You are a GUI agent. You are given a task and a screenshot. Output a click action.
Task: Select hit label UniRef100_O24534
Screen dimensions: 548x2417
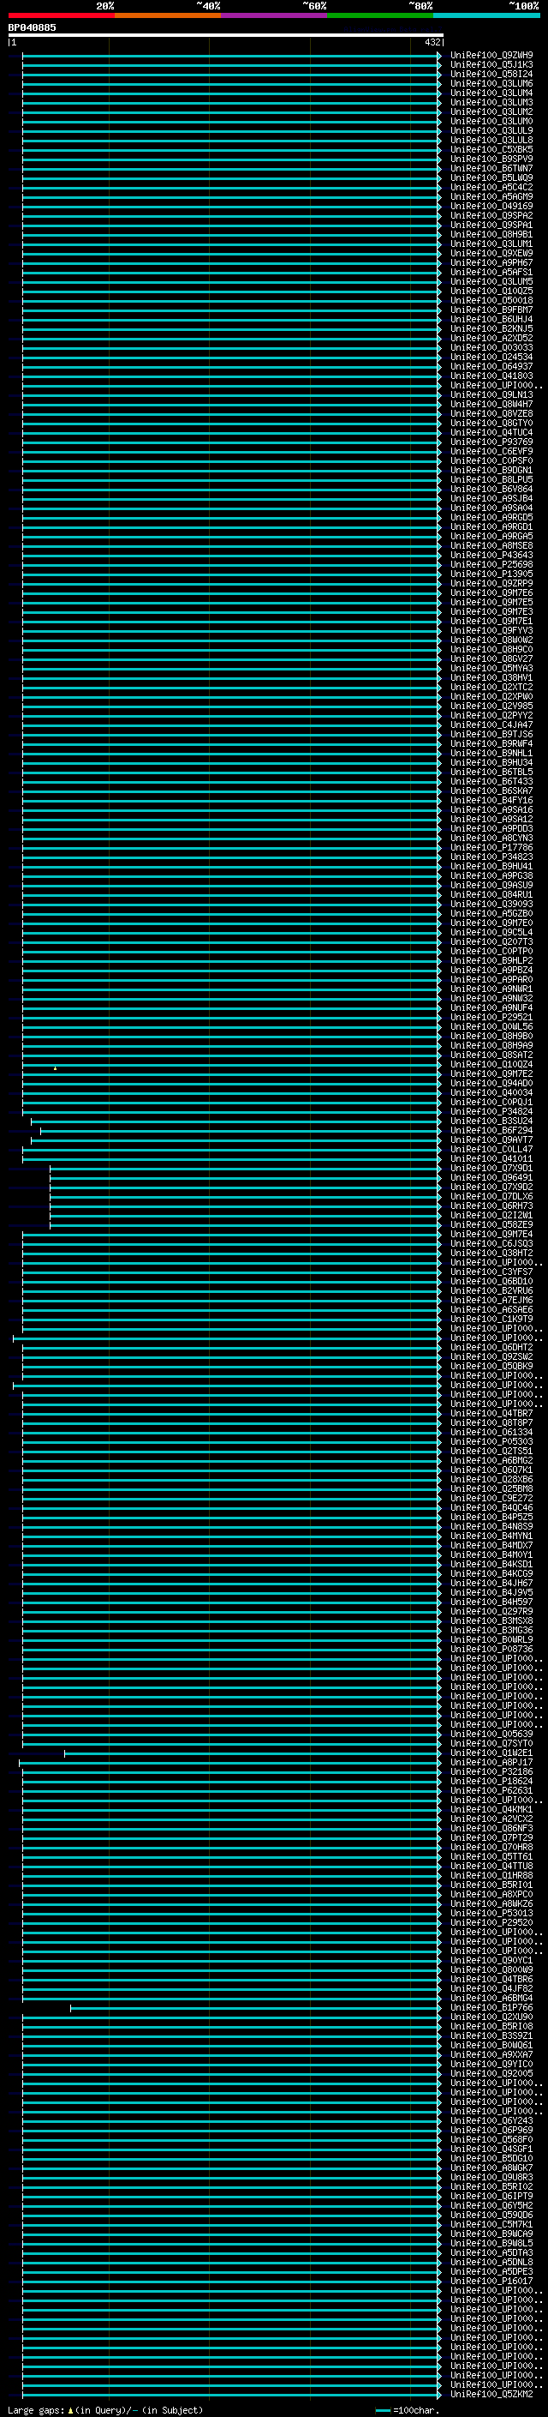(491, 357)
